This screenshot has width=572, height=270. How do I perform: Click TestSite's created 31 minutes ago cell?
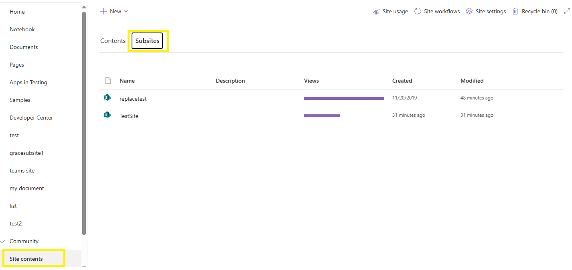pyautogui.click(x=408, y=115)
